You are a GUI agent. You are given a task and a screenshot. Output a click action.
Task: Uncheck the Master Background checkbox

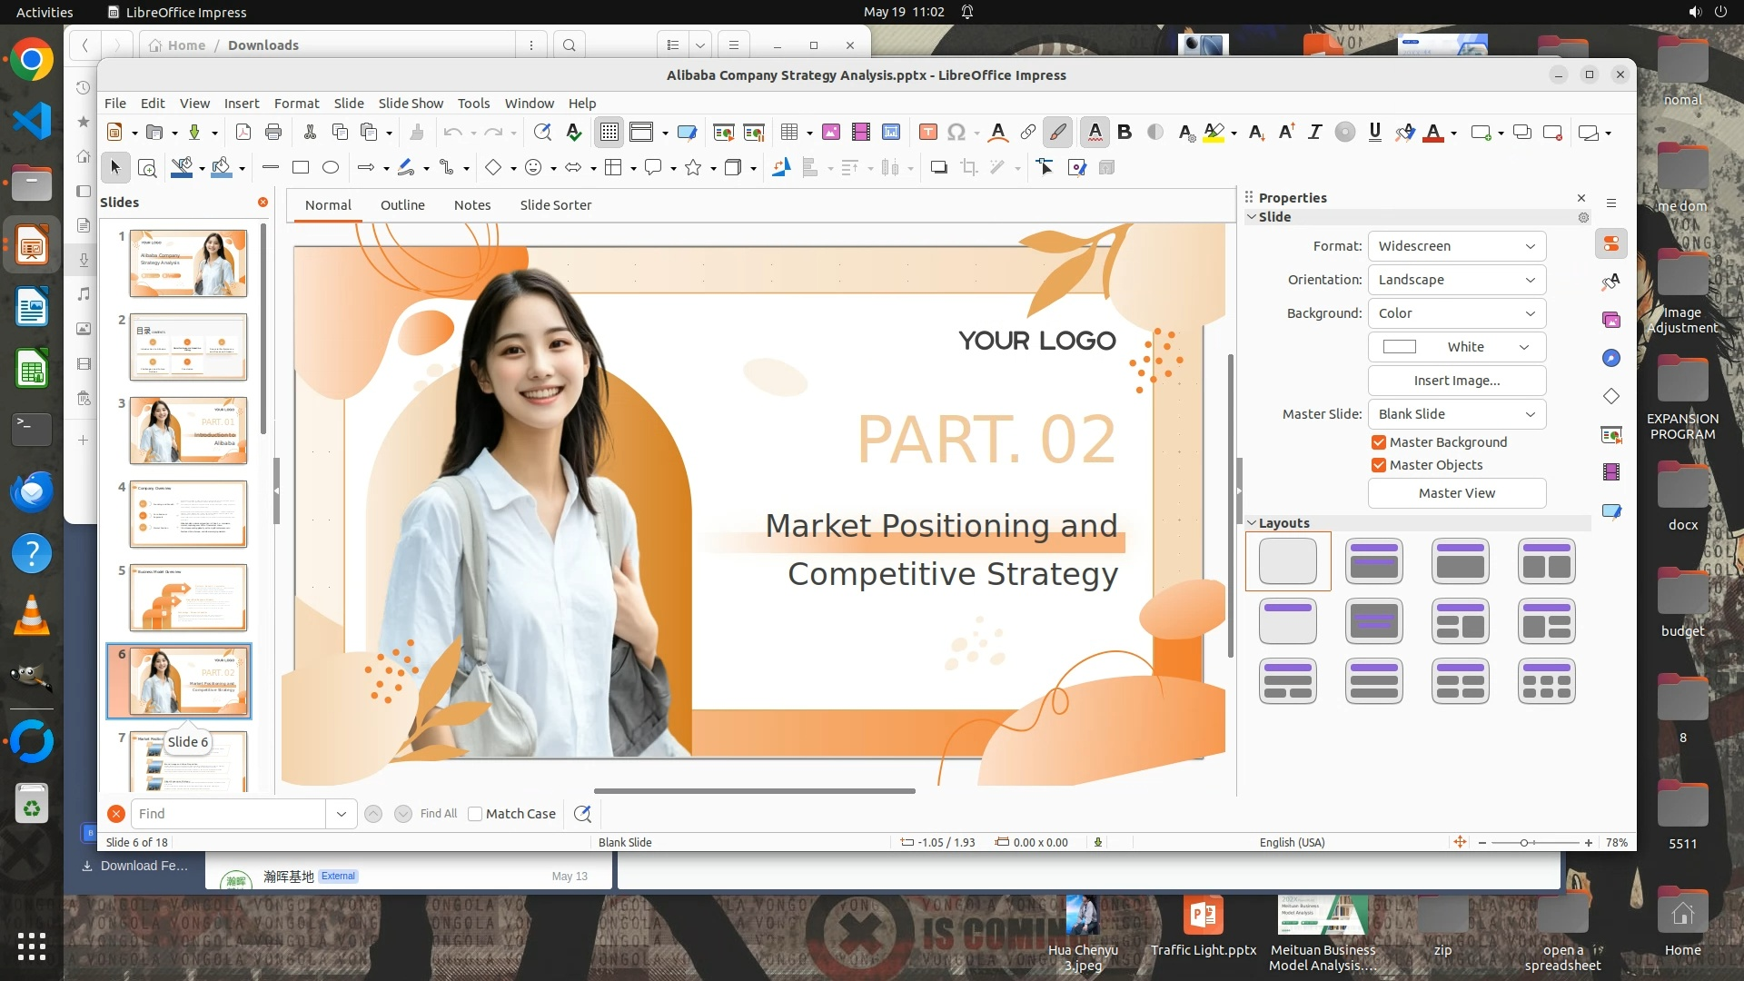1379,442
